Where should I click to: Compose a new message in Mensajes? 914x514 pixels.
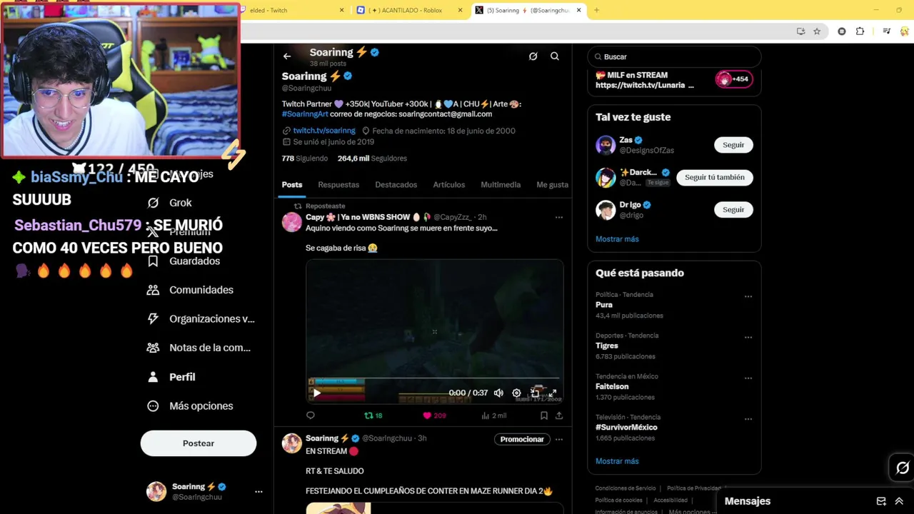point(881,501)
